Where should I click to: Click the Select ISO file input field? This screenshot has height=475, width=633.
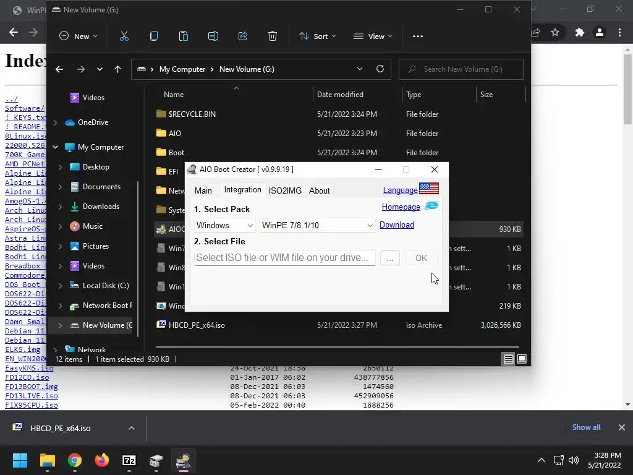(284, 258)
